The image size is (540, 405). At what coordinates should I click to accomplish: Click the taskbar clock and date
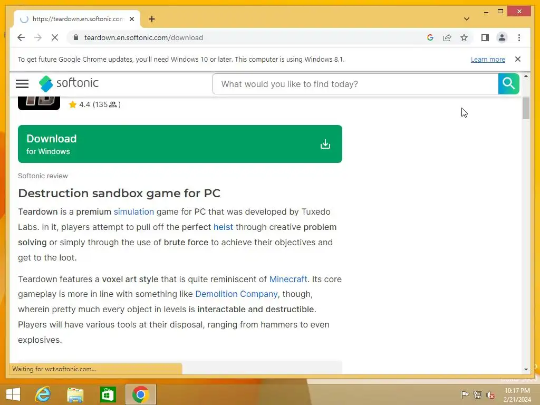517,394
